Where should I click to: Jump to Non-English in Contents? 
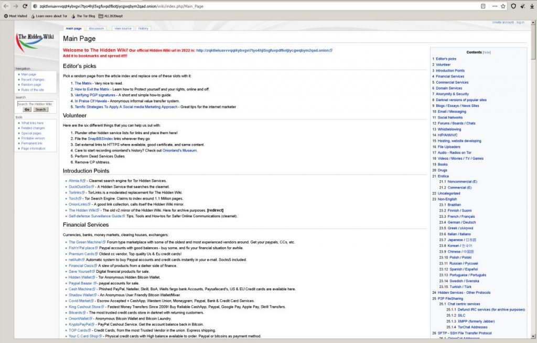(447, 199)
